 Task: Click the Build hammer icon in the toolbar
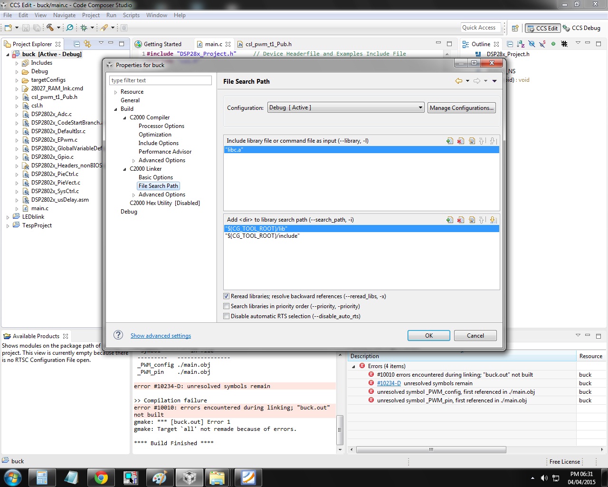(x=49, y=28)
